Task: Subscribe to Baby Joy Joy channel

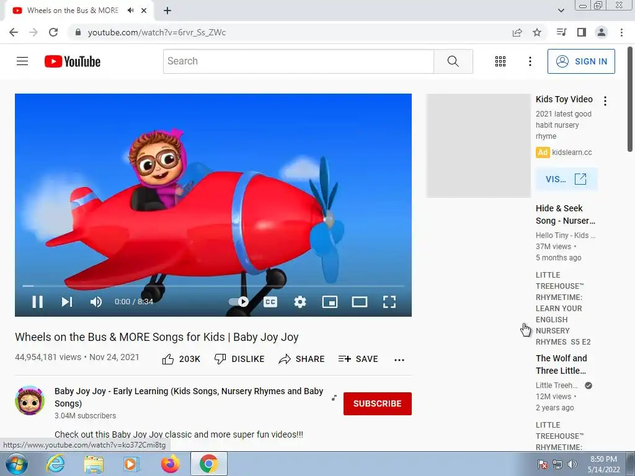Action: pyautogui.click(x=378, y=403)
